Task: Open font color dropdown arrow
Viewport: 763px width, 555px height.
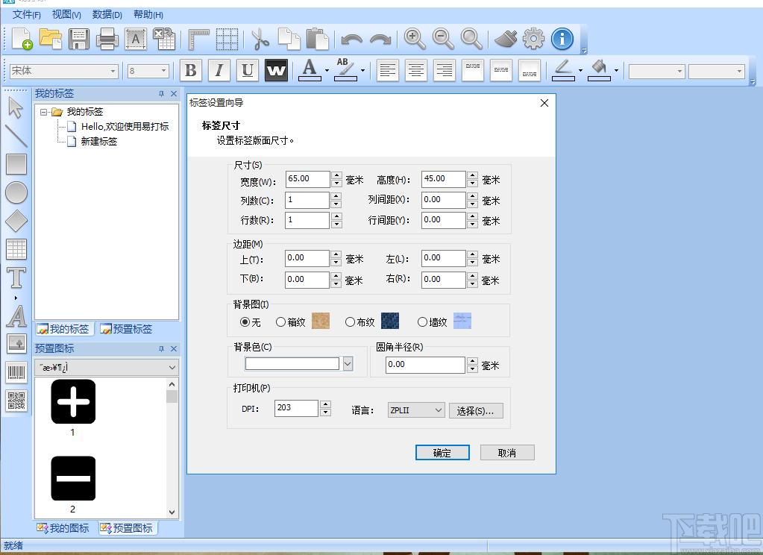Action: (327, 71)
